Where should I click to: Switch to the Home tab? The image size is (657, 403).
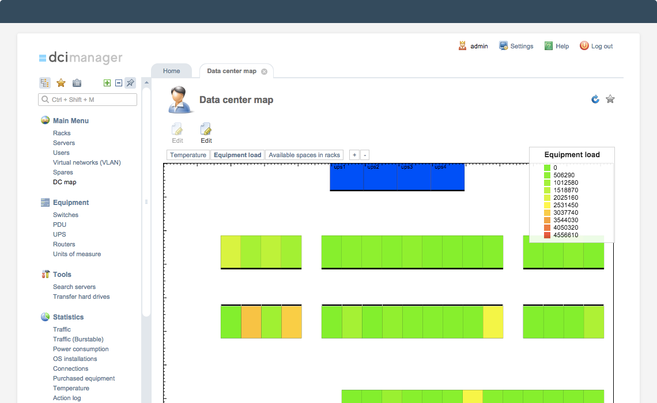(x=171, y=71)
